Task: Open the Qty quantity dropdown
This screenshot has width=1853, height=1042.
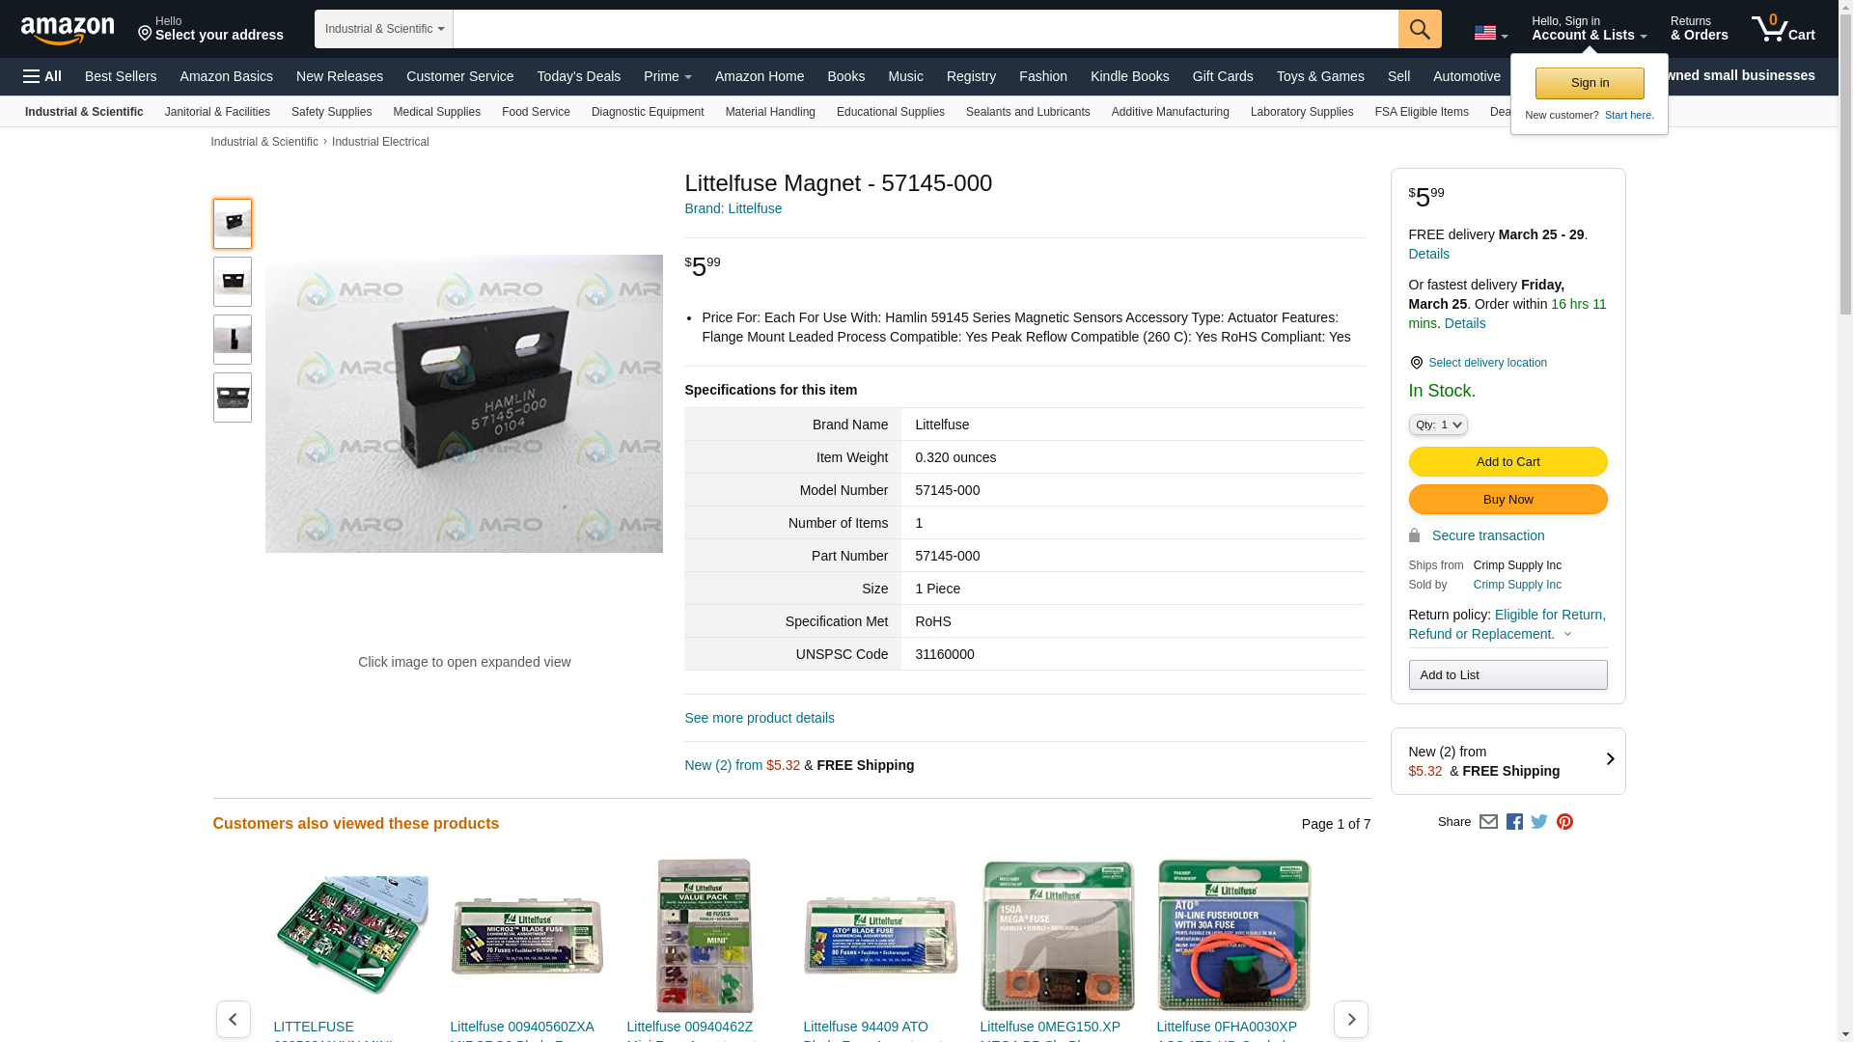Action: coord(1437,425)
